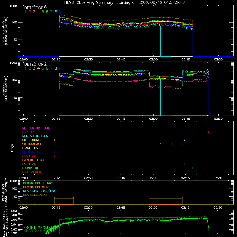Click the REAR_DEC_WEIGHT legend entry
This screenshot has height=237, width=237.
click(x=36, y=195)
